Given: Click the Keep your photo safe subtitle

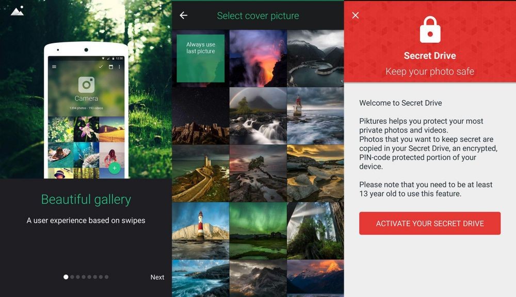Looking at the screenshot, I should [430, 71].
